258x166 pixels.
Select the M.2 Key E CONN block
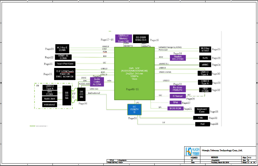tap(62, 49)
